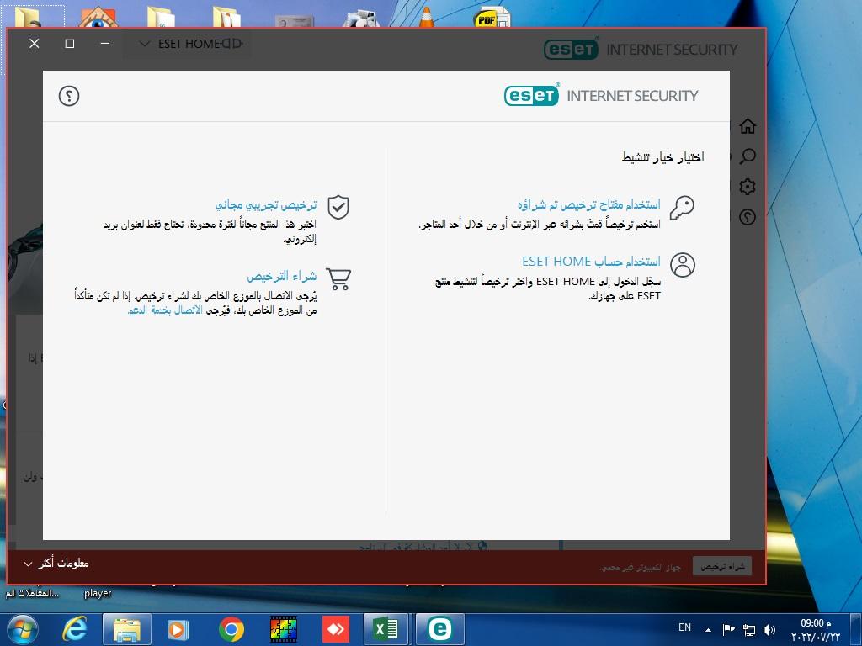Close the ESET Internet Security window
Viewport: 862px width, 646px height.
34,44
